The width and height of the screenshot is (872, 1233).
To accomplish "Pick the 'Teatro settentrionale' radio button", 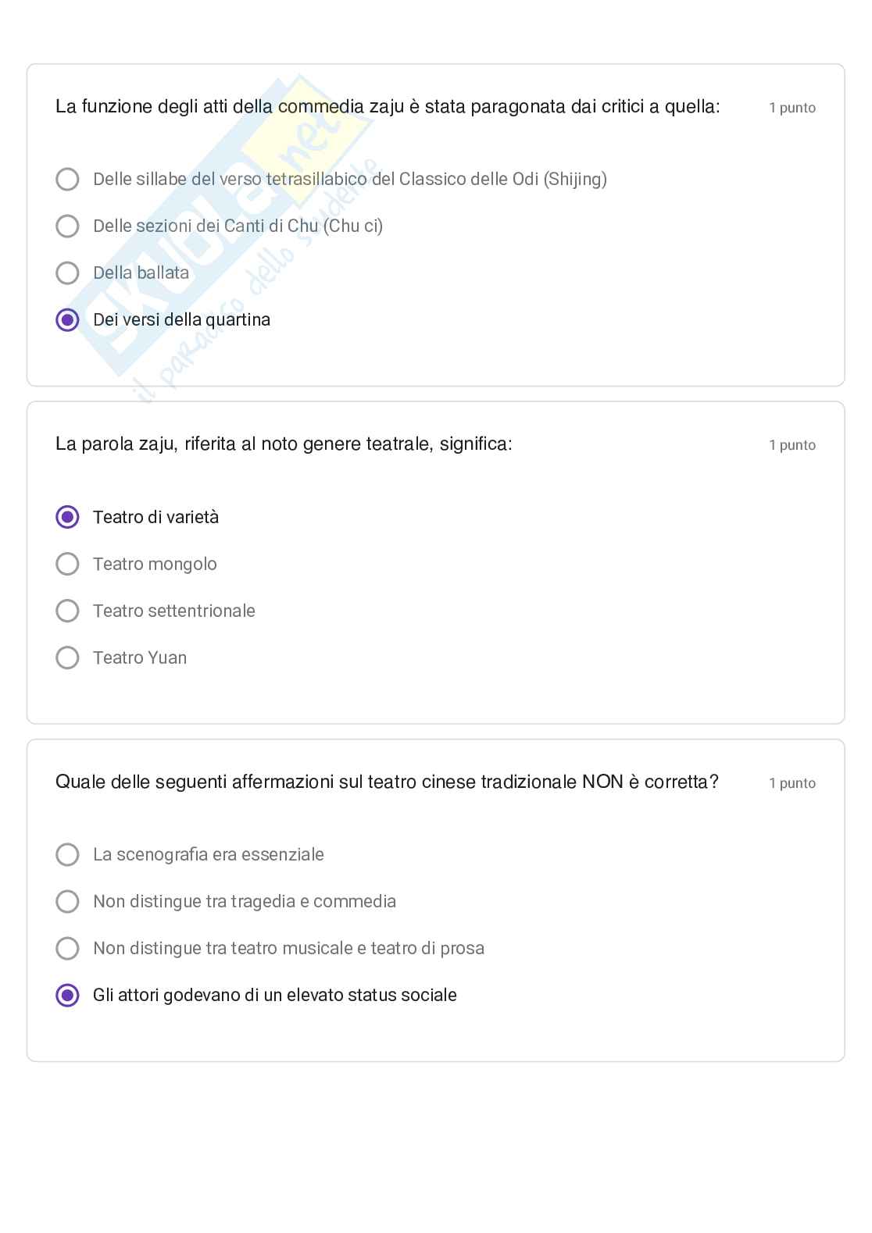I will [x=68, y=611].
